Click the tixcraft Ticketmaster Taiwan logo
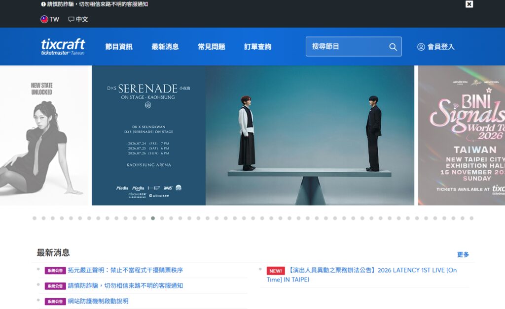 point(63,47)
